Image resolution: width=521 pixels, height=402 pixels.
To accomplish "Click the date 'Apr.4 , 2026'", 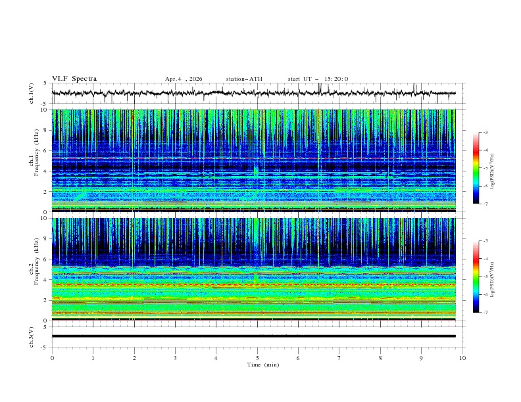I will click(184, 79).
